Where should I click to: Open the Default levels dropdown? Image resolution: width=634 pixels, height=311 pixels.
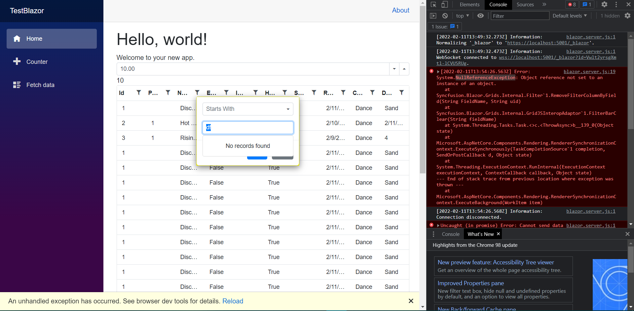point(570,16)
